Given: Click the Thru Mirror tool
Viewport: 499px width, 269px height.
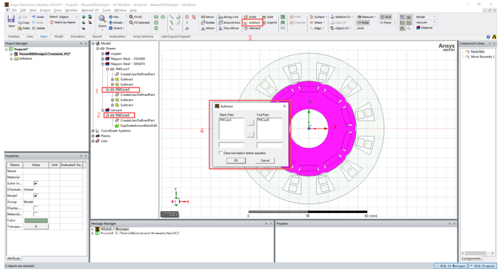Looking at the screenshot, I should pos(228,29).
